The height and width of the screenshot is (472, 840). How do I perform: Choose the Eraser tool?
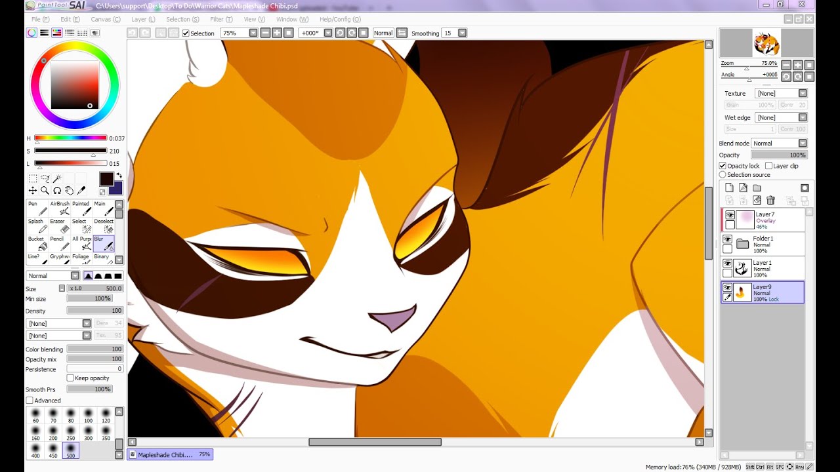(60, 226)
